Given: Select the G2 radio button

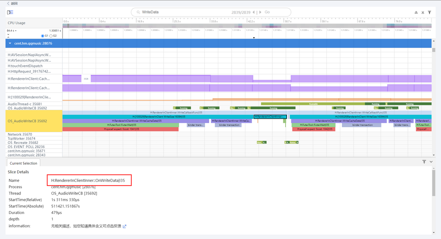Looking at the screenshot, I should click(51, 36).
